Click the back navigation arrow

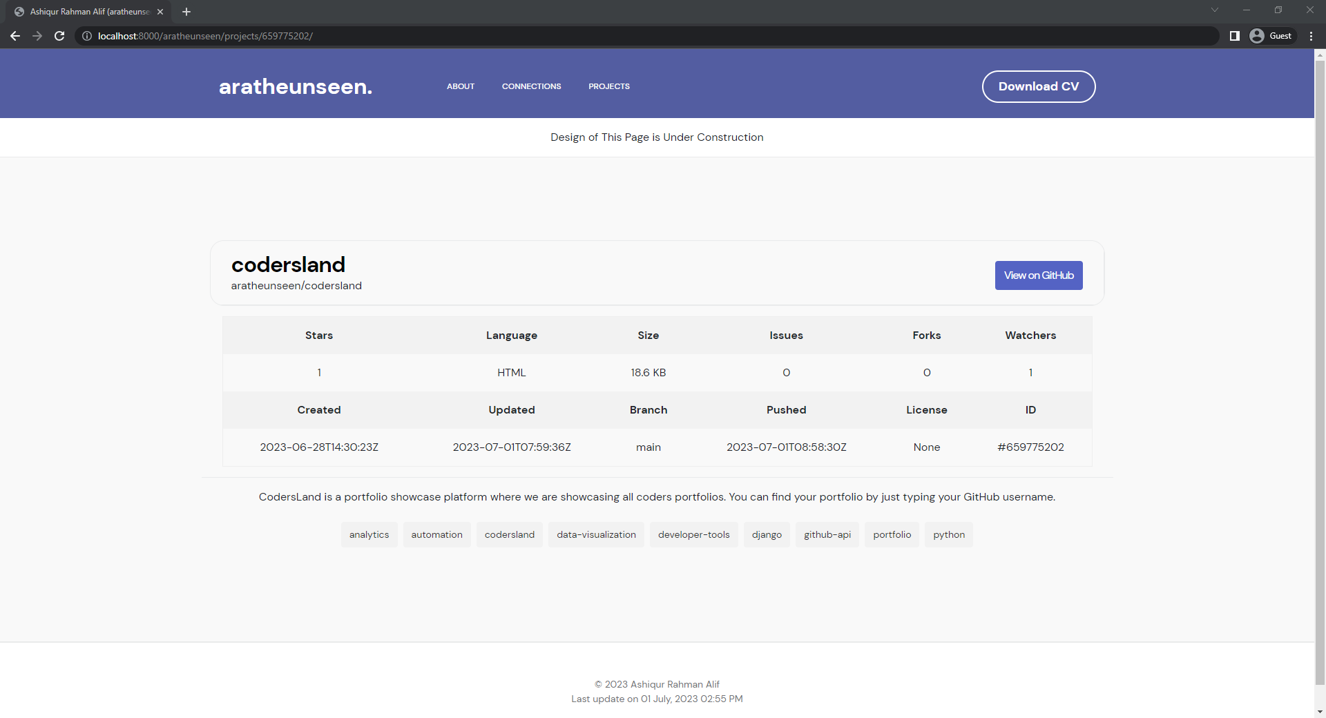tap(15, 36)
